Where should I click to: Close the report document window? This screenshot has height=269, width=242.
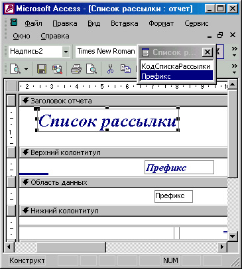pos(233,35)
